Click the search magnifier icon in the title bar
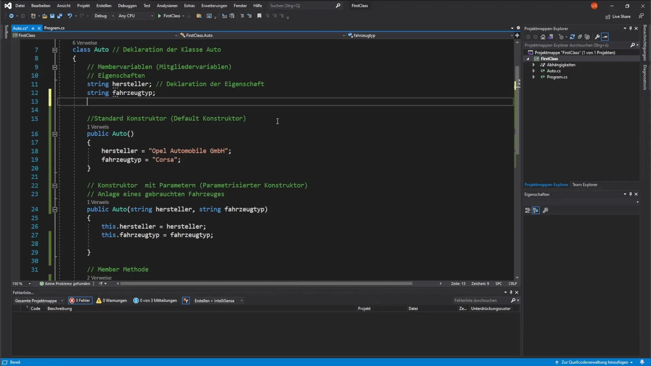The image size is (651, 366). point(338,6)
